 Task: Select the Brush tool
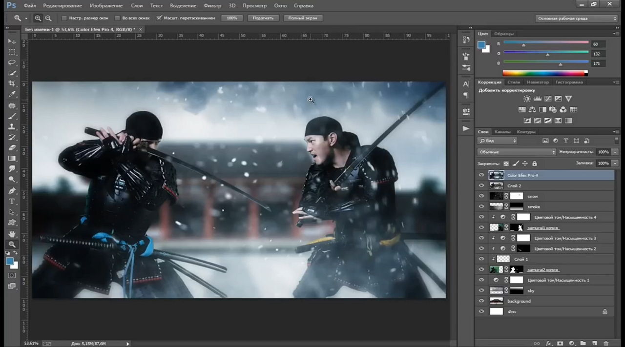12,116
